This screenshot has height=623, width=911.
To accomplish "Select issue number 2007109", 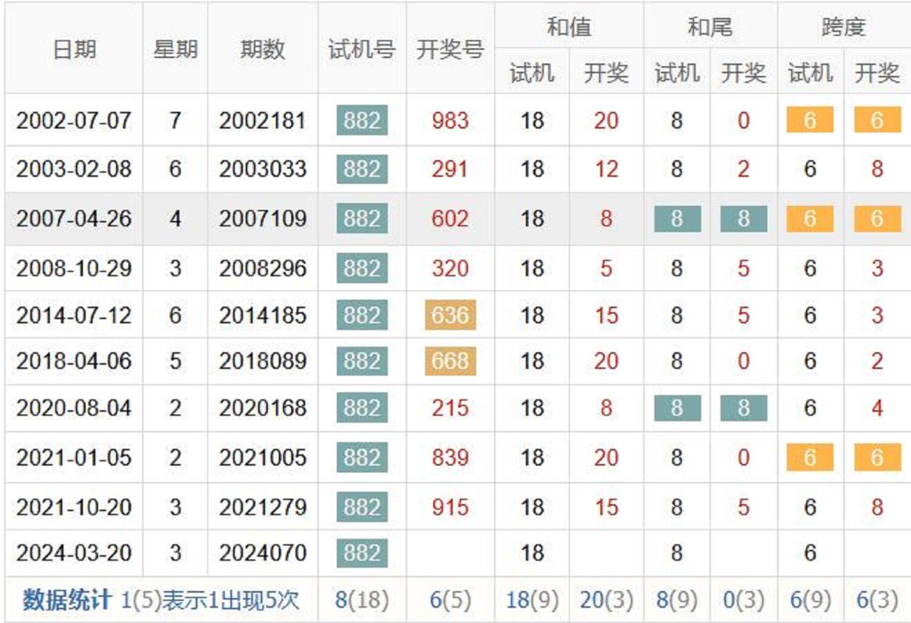I will (x=262, y=218).
